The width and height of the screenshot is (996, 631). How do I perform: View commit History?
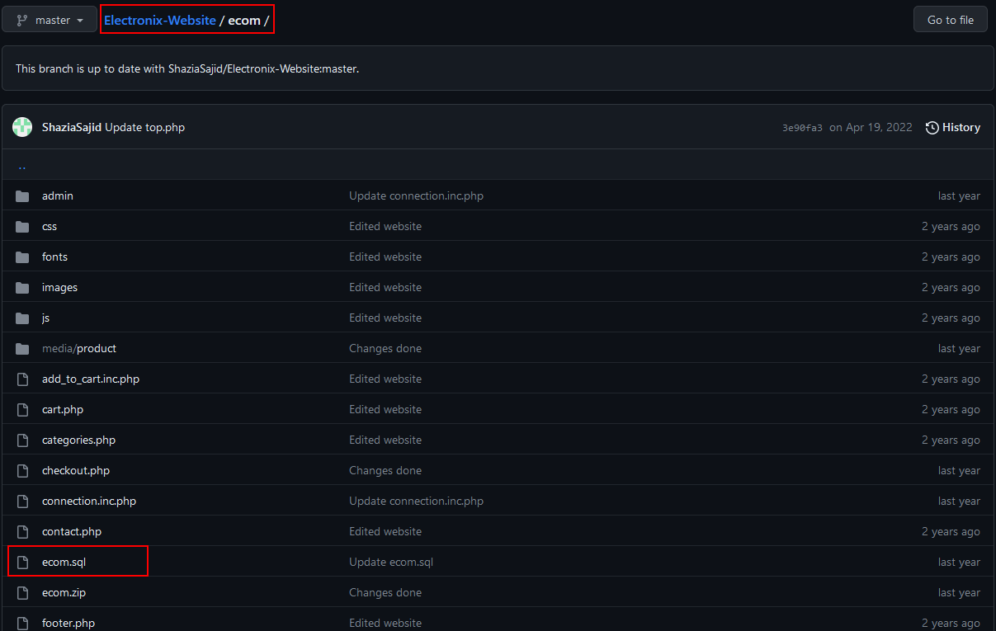pyautogui.click(x=953, y=127)
